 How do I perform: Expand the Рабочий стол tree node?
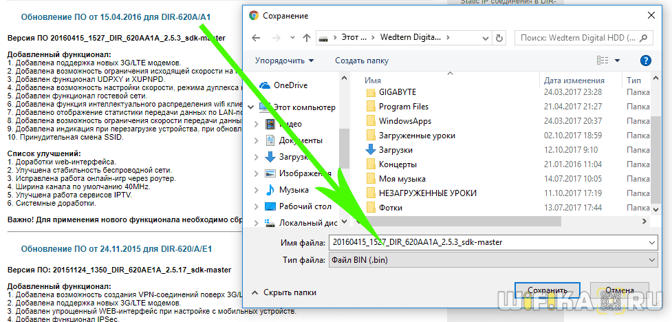click(x=257, y=206)
